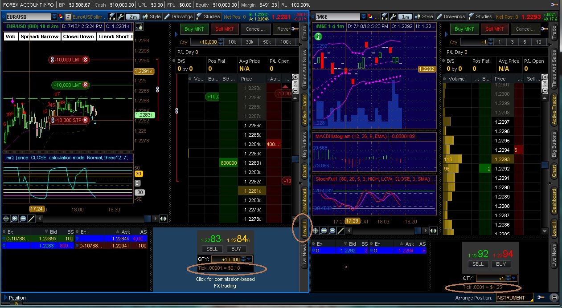Cancel the -10,000 STP order using its X

pos(85,120)
